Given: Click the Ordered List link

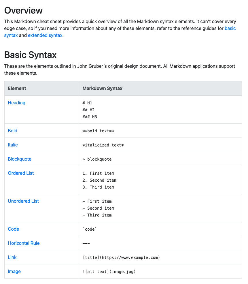Looking at the screenshot, I should coord(21,173).
